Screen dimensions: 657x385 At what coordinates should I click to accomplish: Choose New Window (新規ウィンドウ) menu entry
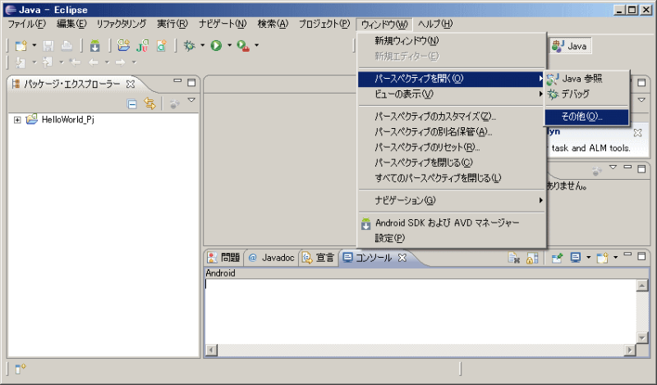(x=453, y=41)
